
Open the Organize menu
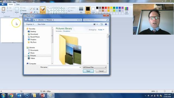[30, 24]
